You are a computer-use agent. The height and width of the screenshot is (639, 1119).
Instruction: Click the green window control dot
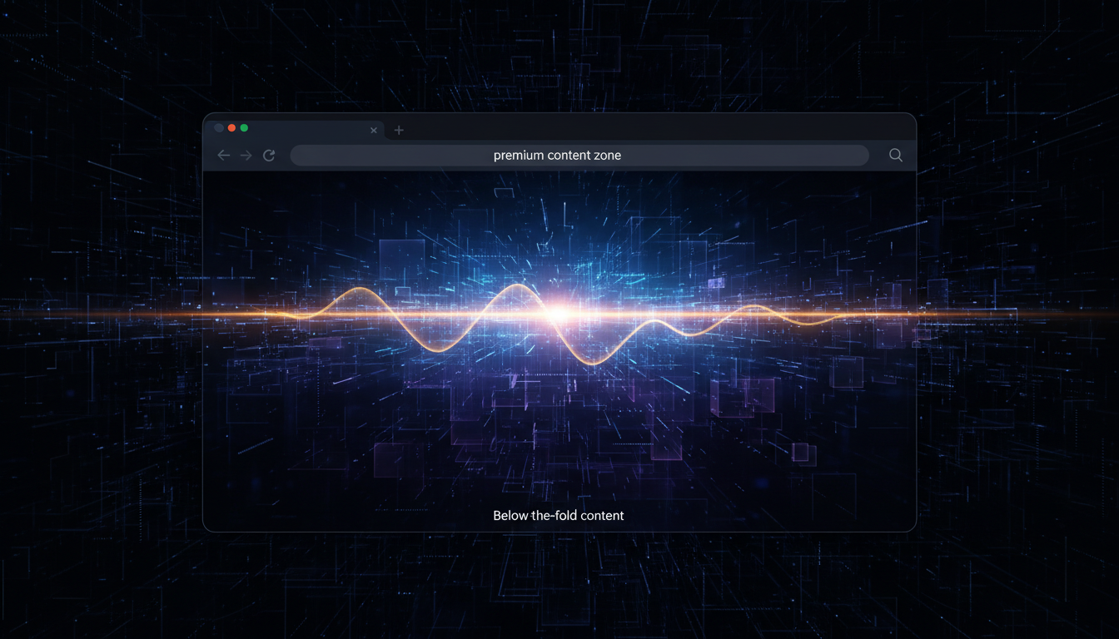(244, 128)
